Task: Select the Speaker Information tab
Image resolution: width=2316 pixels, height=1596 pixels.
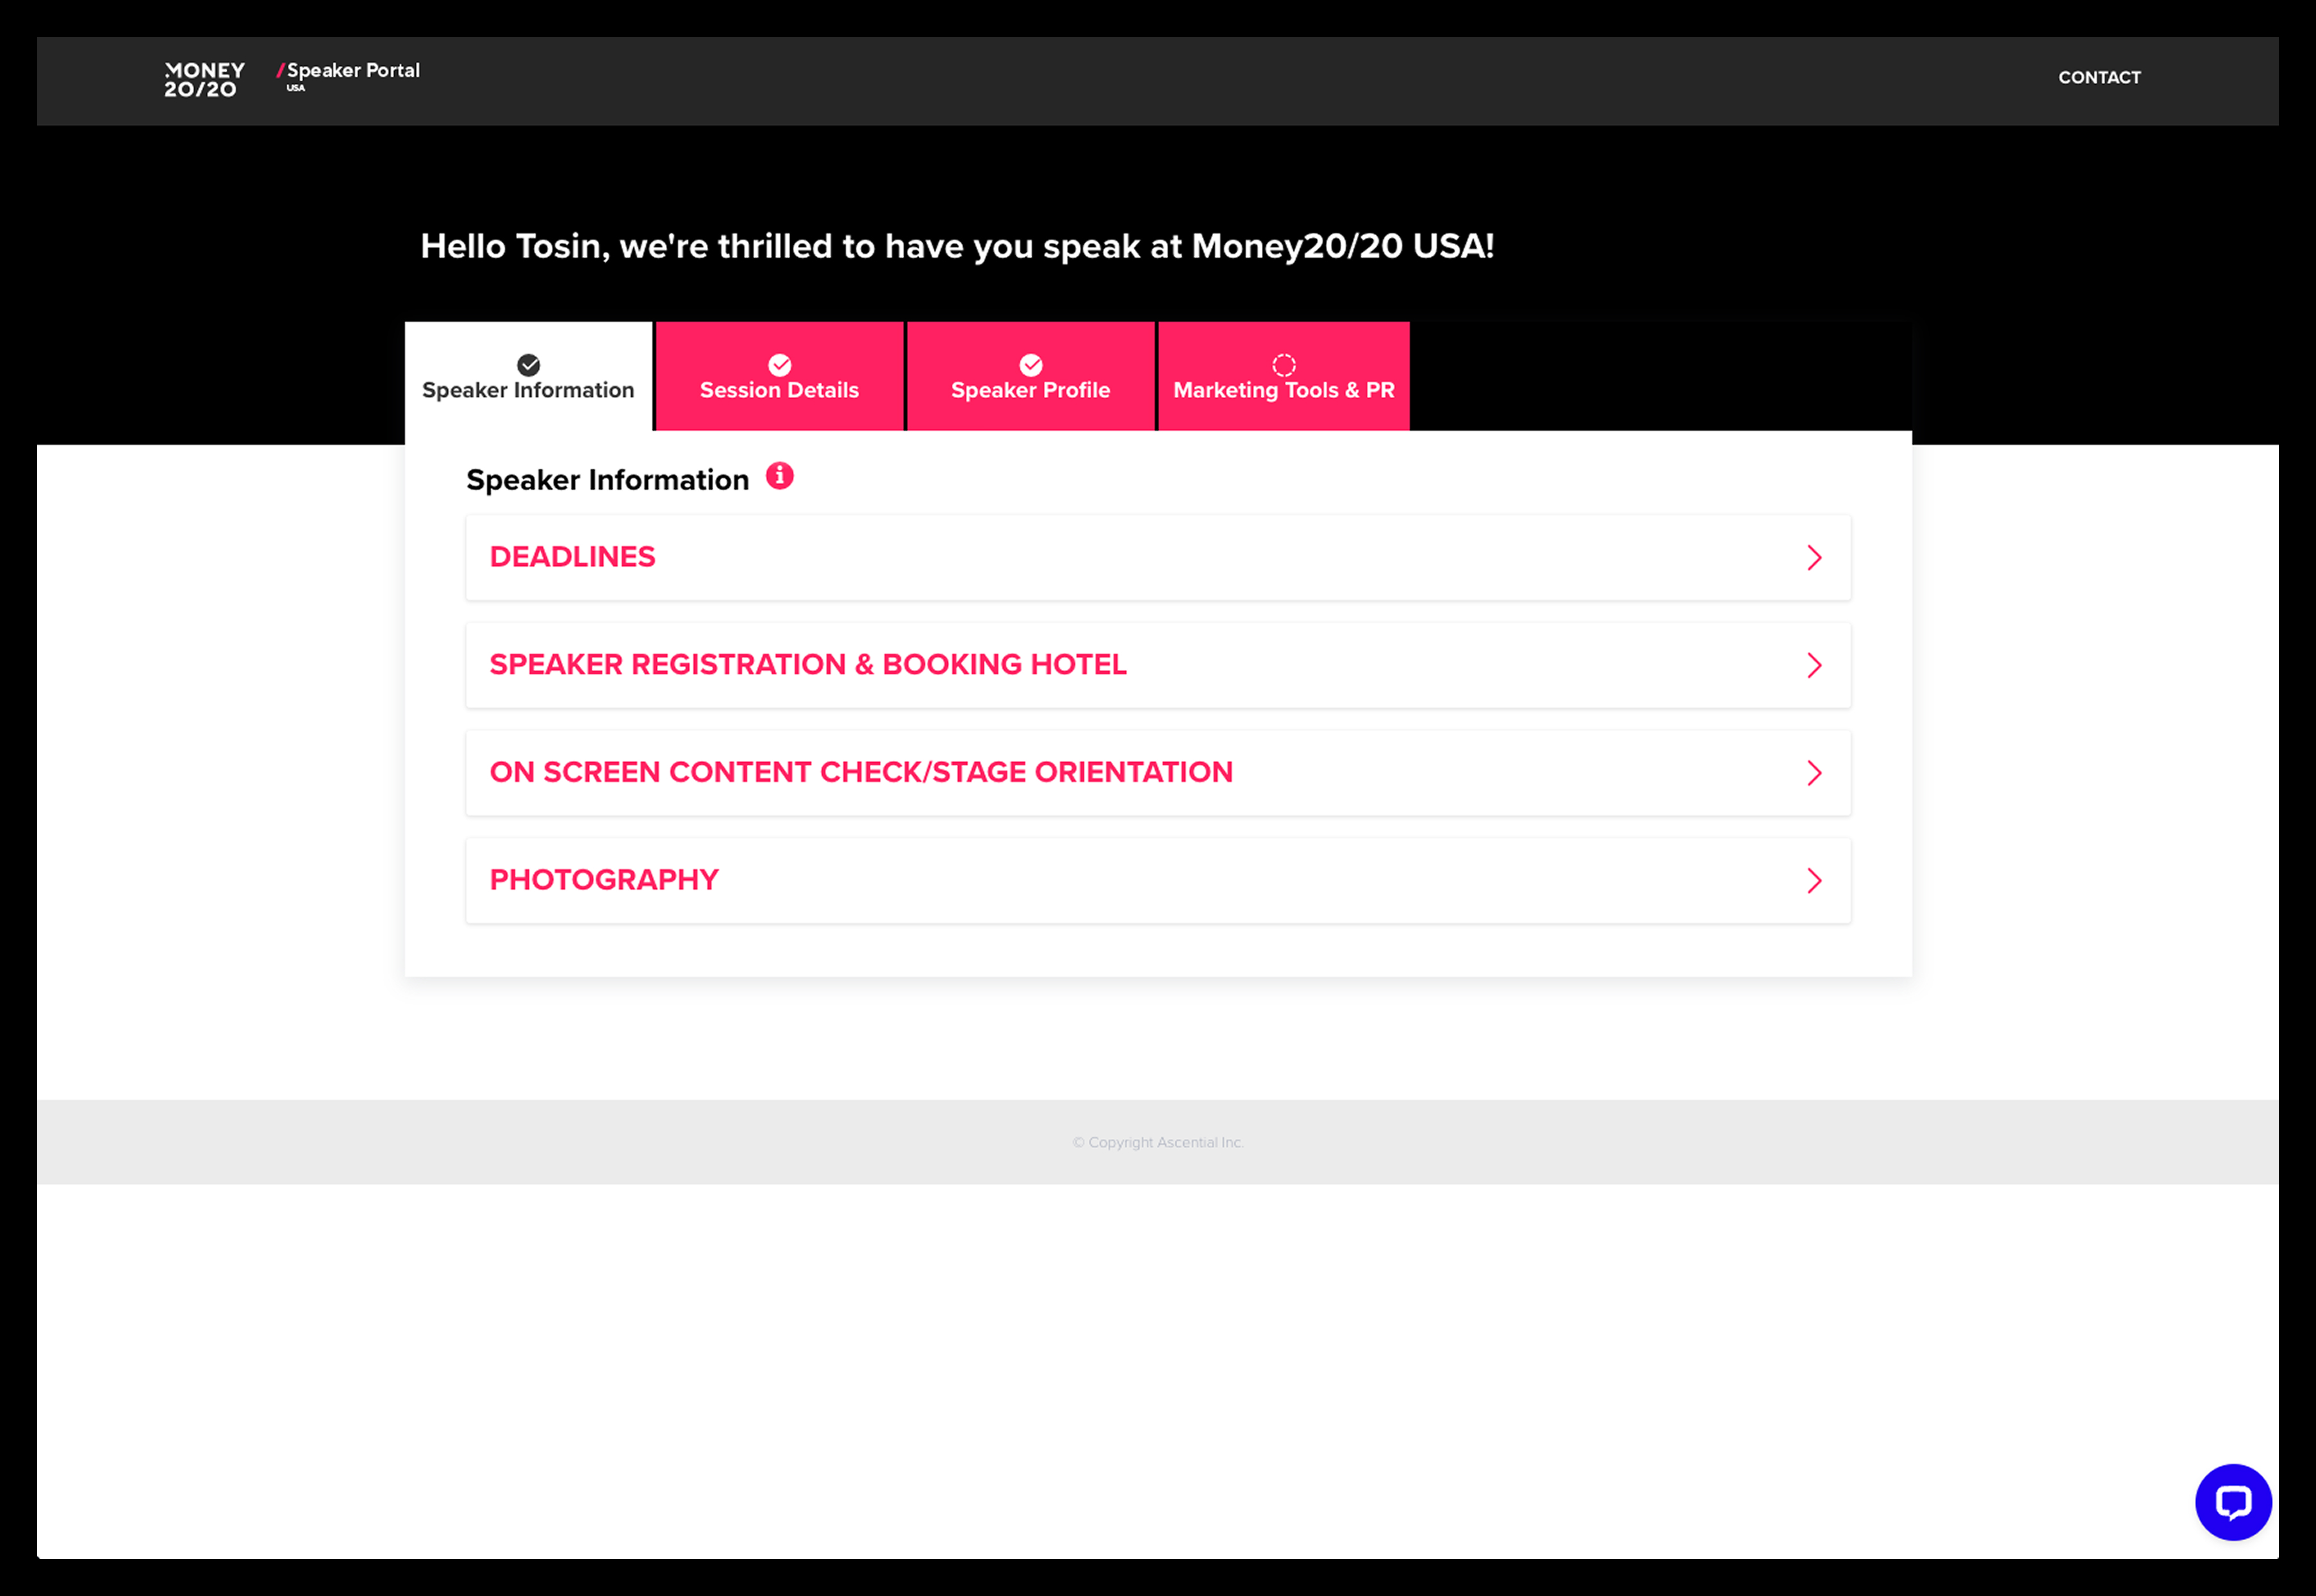Action: click(528, 390)
